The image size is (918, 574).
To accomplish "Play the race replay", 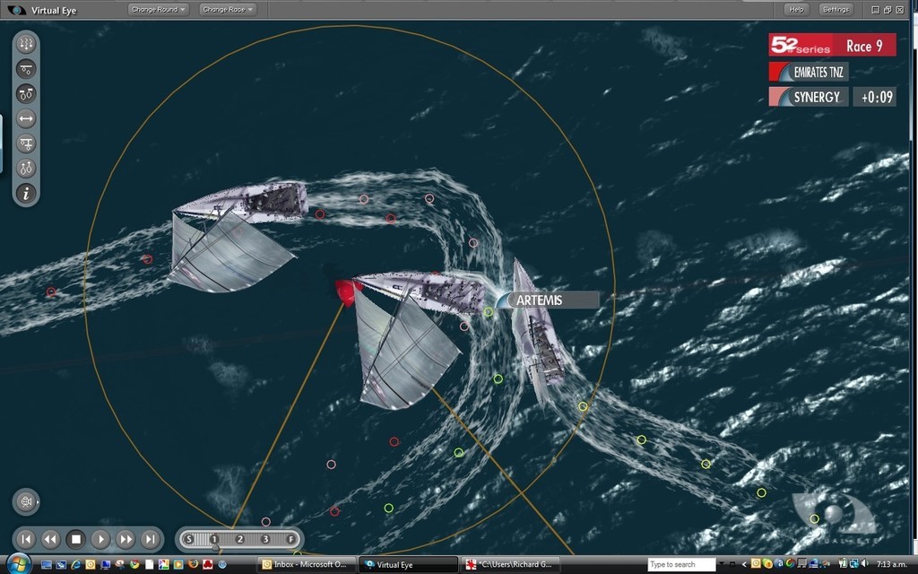I will (100, 539).
